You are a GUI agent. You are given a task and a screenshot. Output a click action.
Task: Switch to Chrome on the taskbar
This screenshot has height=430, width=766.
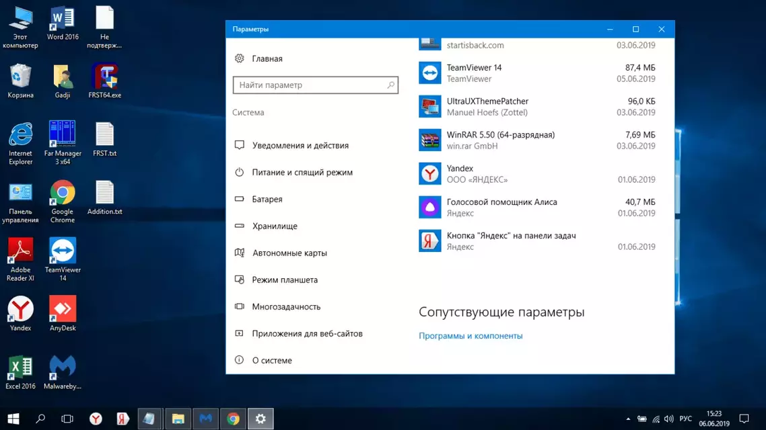pyautogui.click(x=233, y=419)
